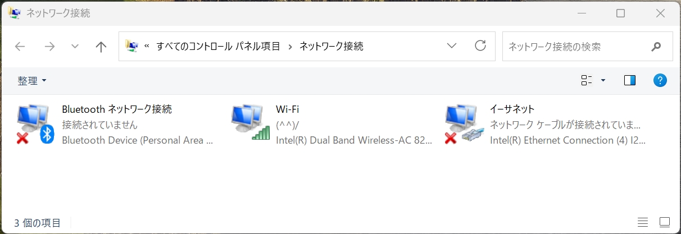Go up one folder level
681x234 pixels.
(x=101, y=47)
